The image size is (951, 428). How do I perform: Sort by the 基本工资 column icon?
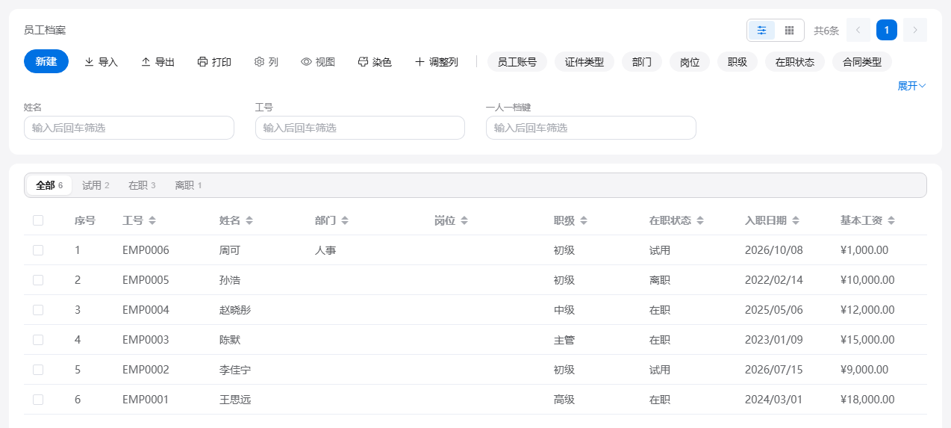coord(891,221)
